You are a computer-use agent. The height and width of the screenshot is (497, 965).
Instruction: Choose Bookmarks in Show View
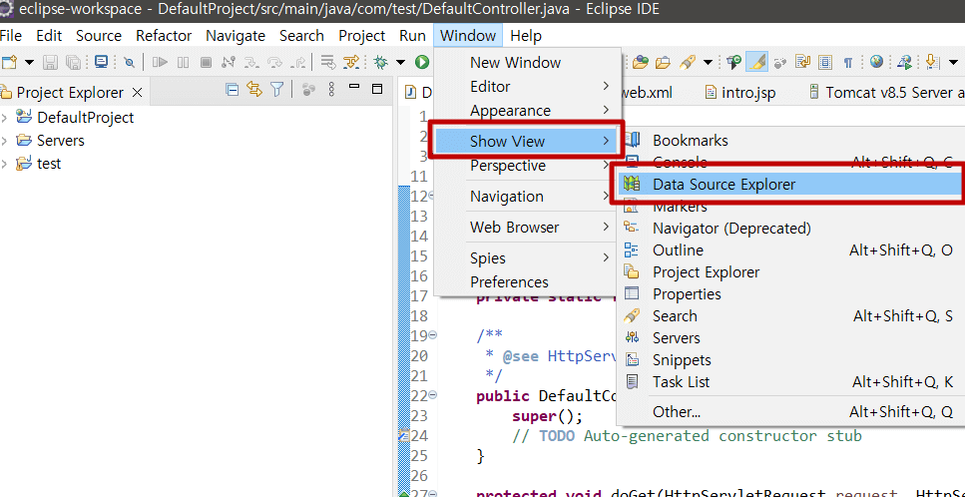click(x=790, y=141)
